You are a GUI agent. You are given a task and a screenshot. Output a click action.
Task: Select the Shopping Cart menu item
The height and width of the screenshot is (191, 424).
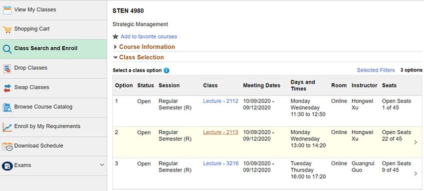coord(53,29)
